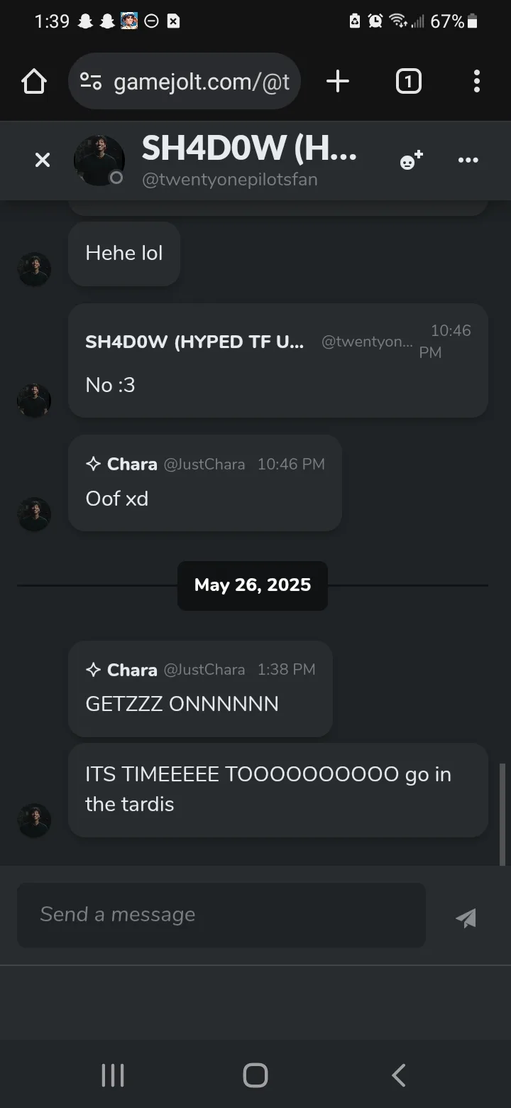Open the tab switcher showing one tab

tap(408, 82)
